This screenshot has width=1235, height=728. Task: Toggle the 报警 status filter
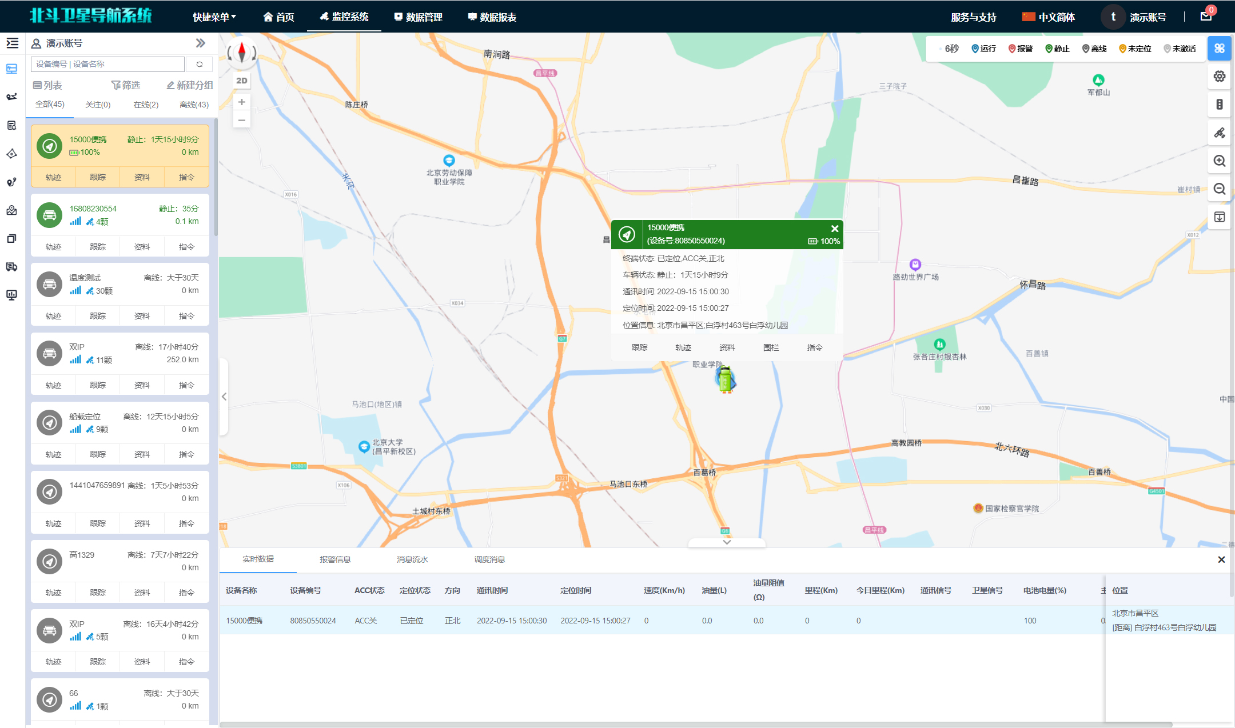pyautogui.click(x=1021, y=49)
